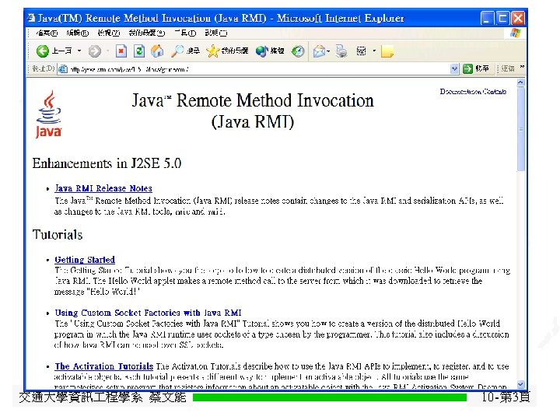The image size is (560, 420).
Task: Open the Getting Started tutorial link
Action: pos(85,260)
